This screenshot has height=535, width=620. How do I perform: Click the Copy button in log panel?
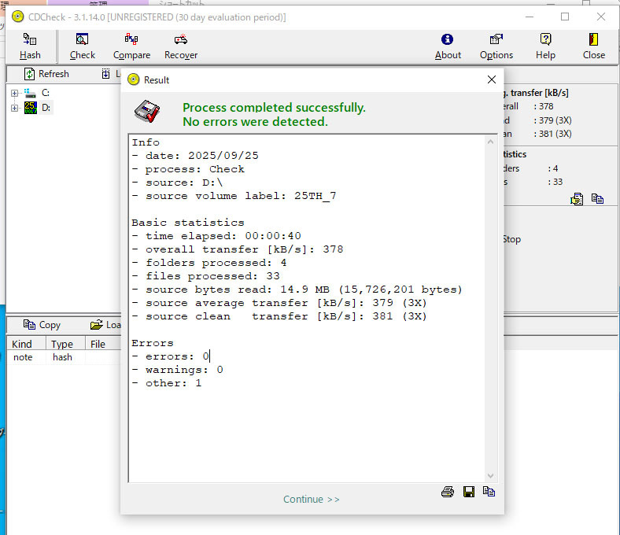42,325
